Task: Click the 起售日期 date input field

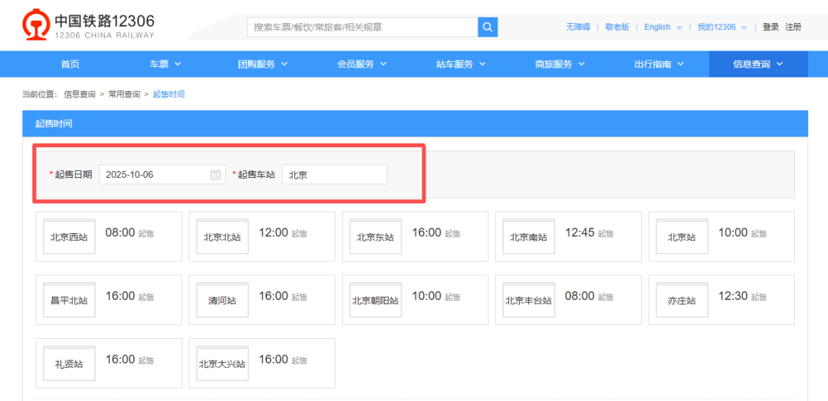Action: pyautogui.click(x=155, y=175)
